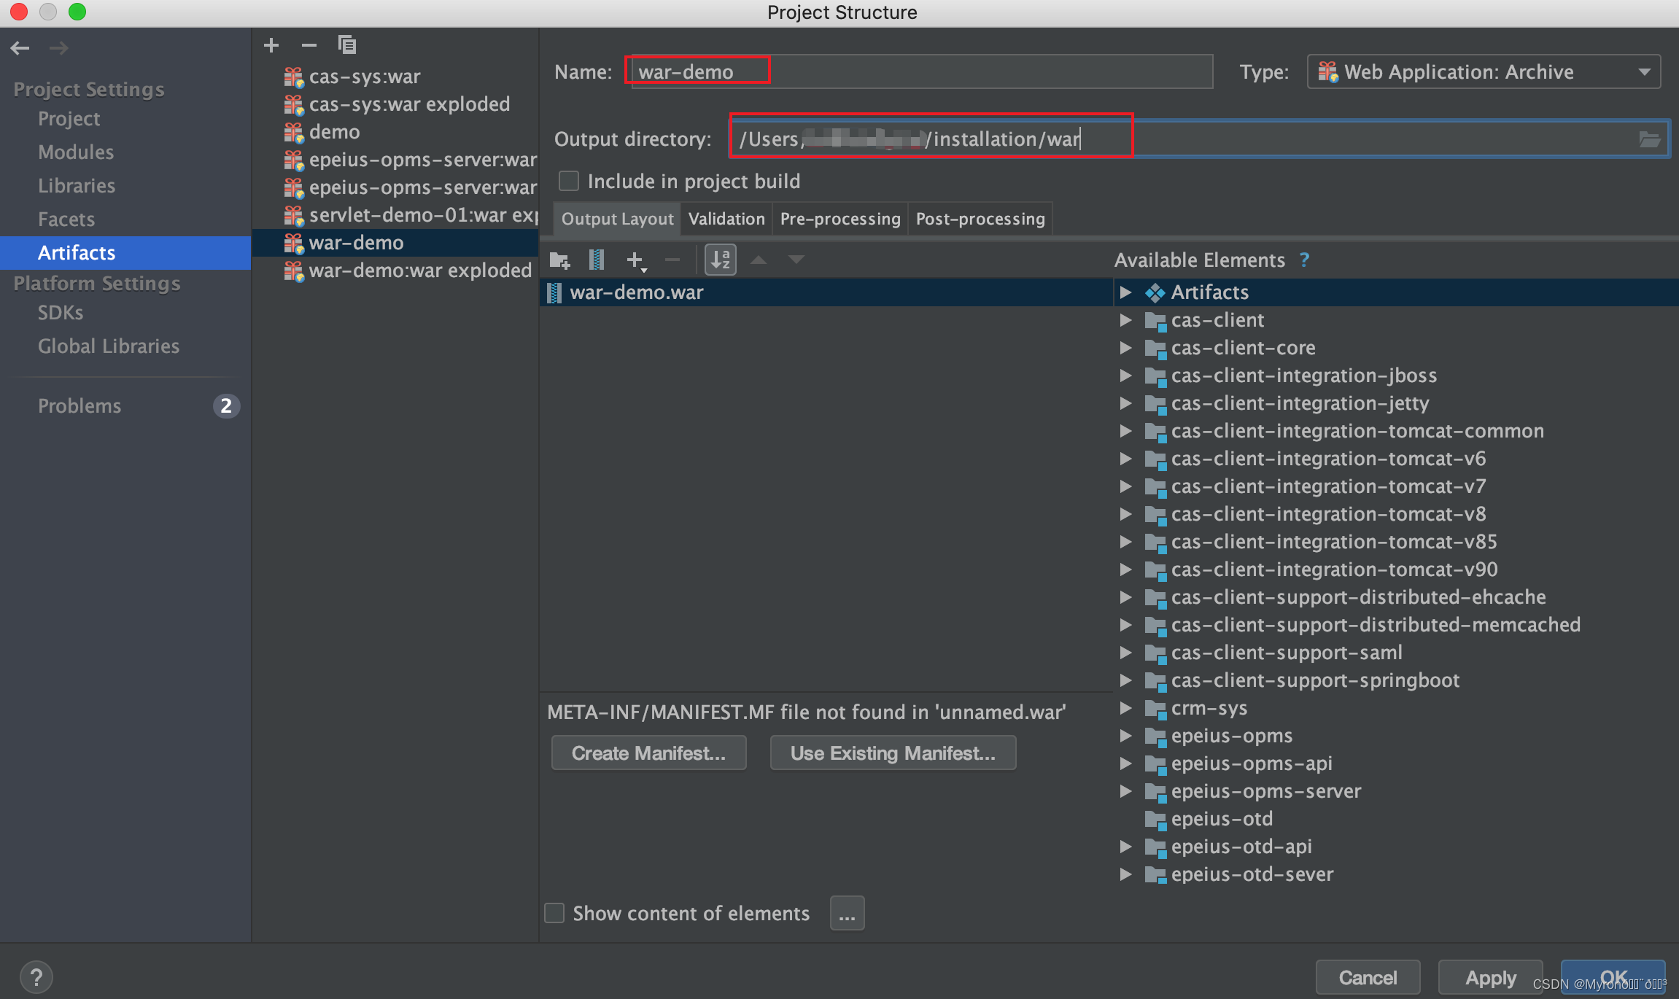Image resolution: width=1679 pixels, height=999 pixels.
Task: Expand the cas-client-core module node
Action: coord(1125,348)
